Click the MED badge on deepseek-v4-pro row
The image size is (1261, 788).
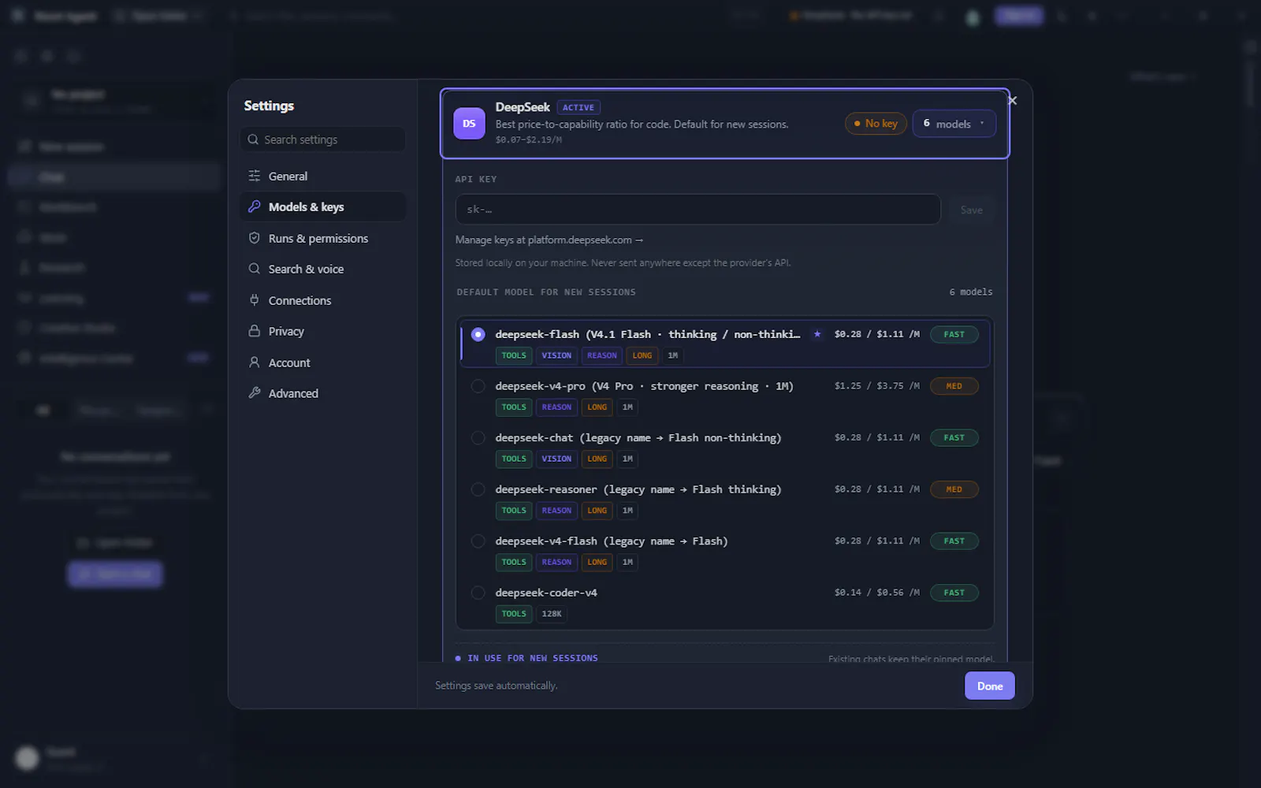pyautogui.click(x=954, y=386)
